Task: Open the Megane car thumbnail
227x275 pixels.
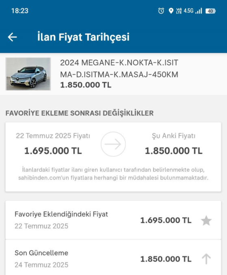Action: 28,74
